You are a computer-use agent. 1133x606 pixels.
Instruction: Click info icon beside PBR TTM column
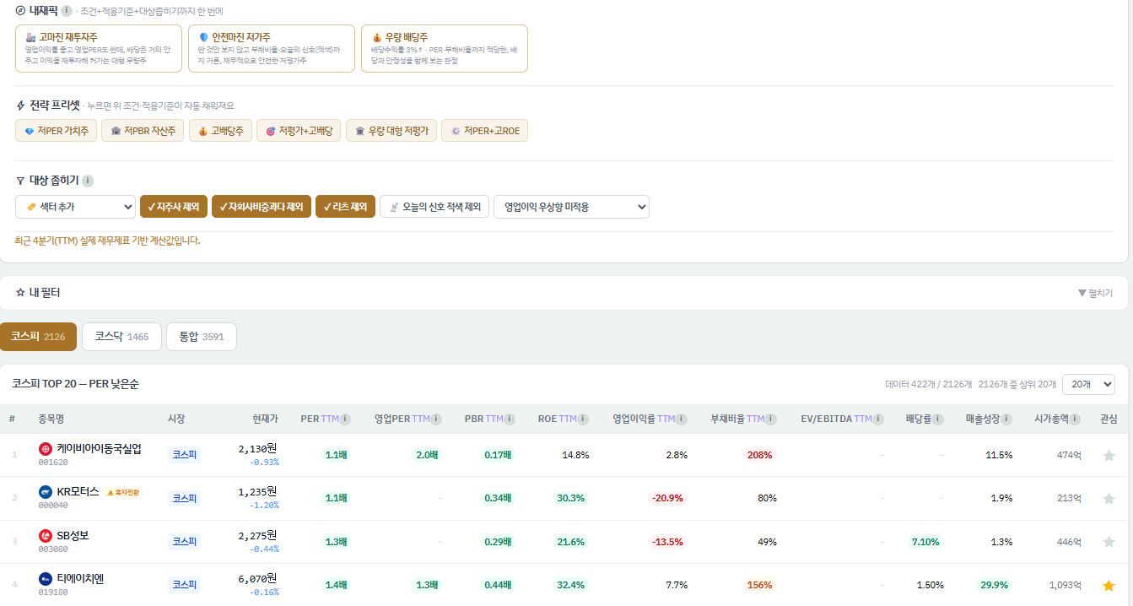[510, 419]
